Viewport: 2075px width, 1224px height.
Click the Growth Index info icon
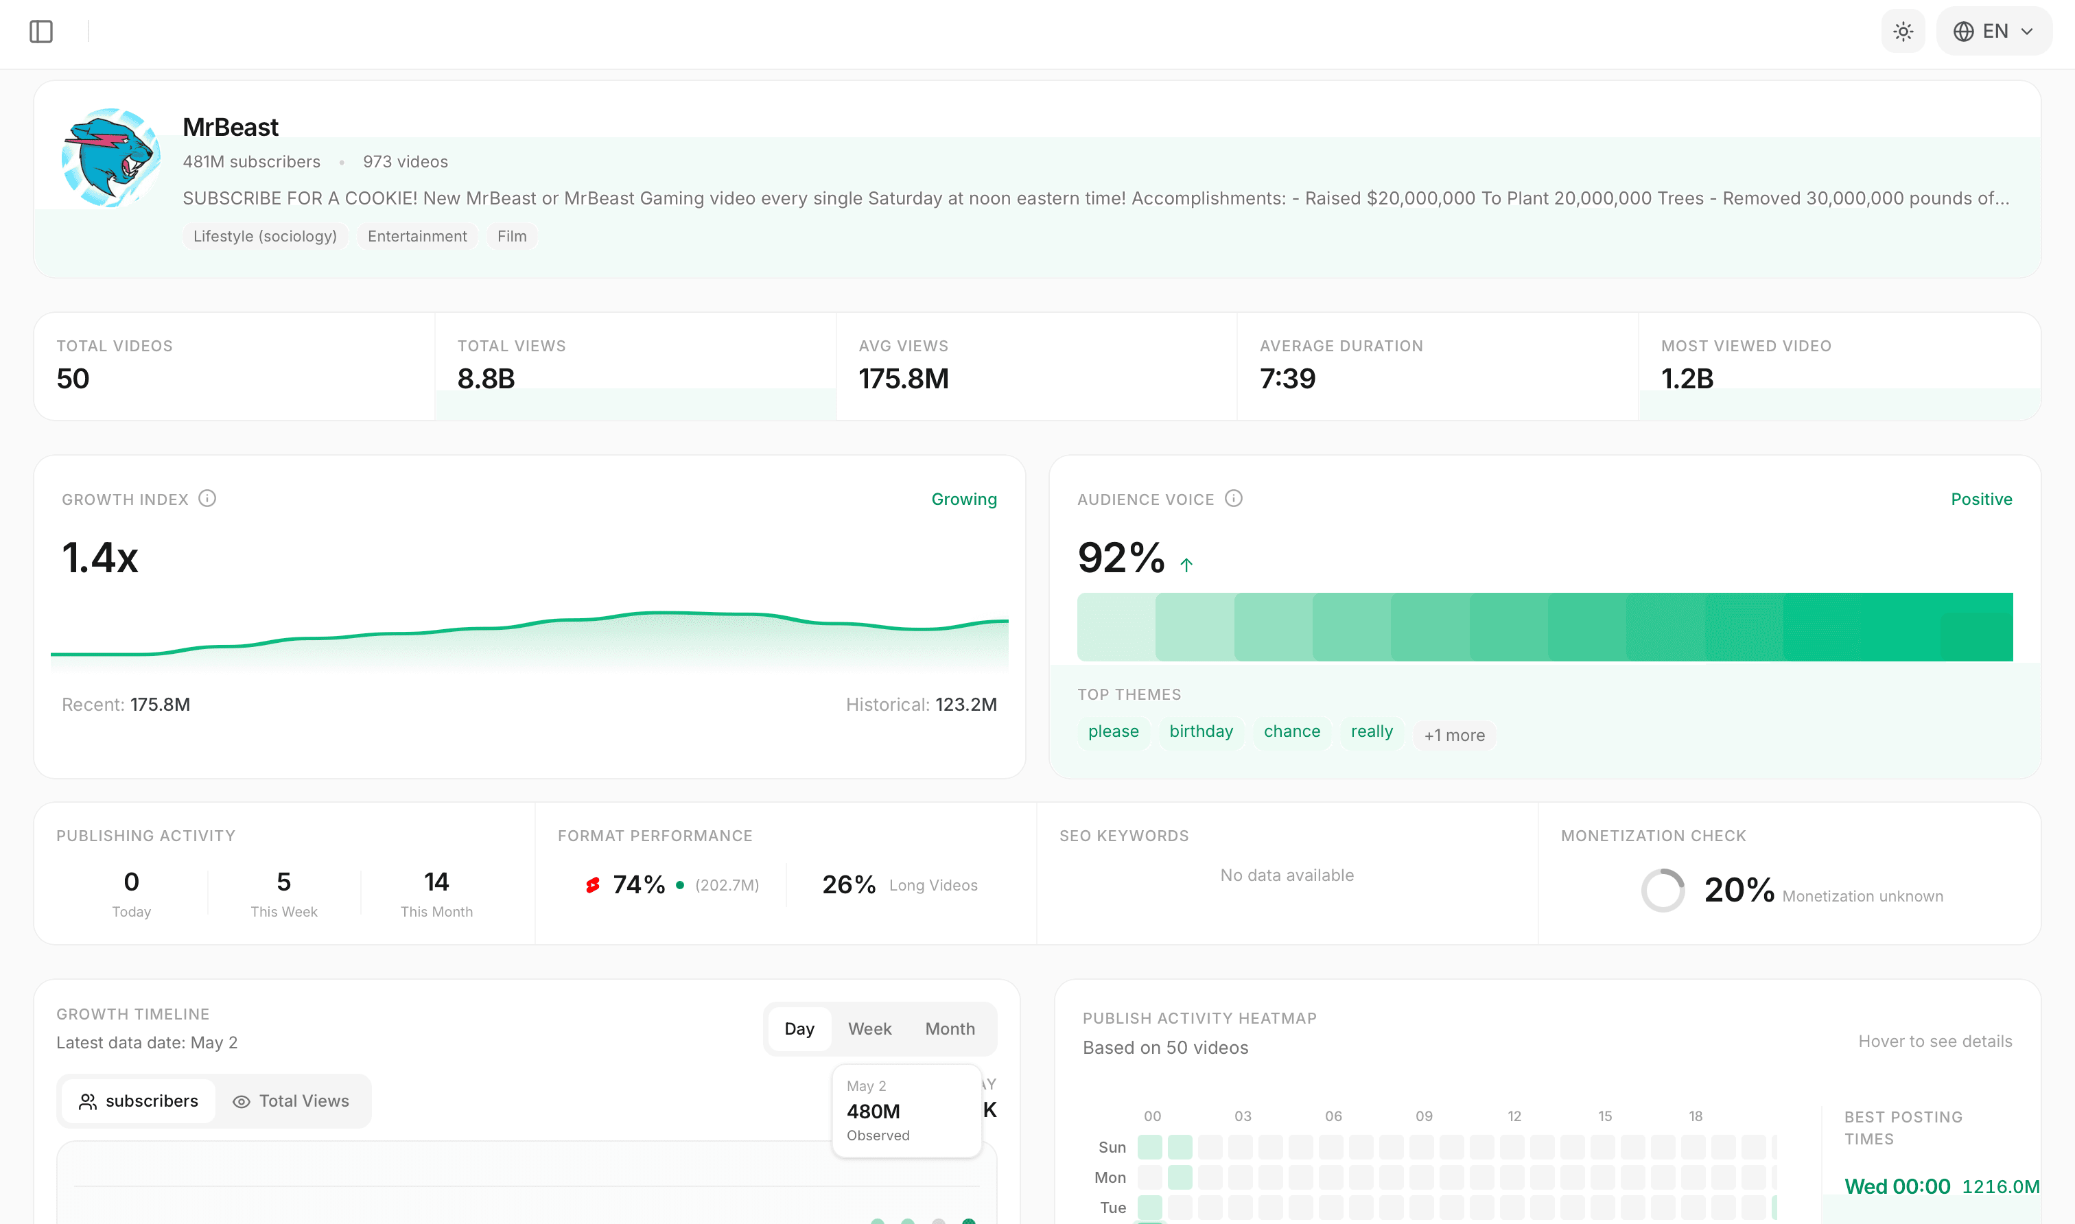[x=207, y=498]
